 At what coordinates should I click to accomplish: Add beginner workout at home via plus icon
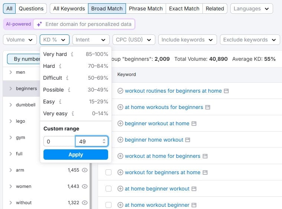coord(120,123)
